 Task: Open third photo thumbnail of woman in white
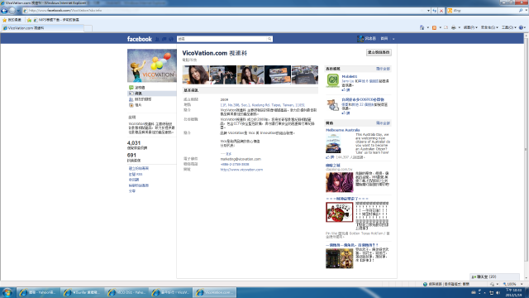tap(250, 74)
